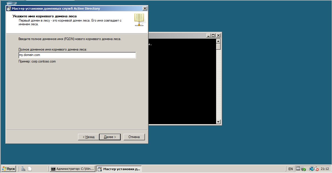This screenshot has width=332, height=173.
Task: Open the VMware Tools tray icon
Action: pyautogui.click(x=298, y=168)
